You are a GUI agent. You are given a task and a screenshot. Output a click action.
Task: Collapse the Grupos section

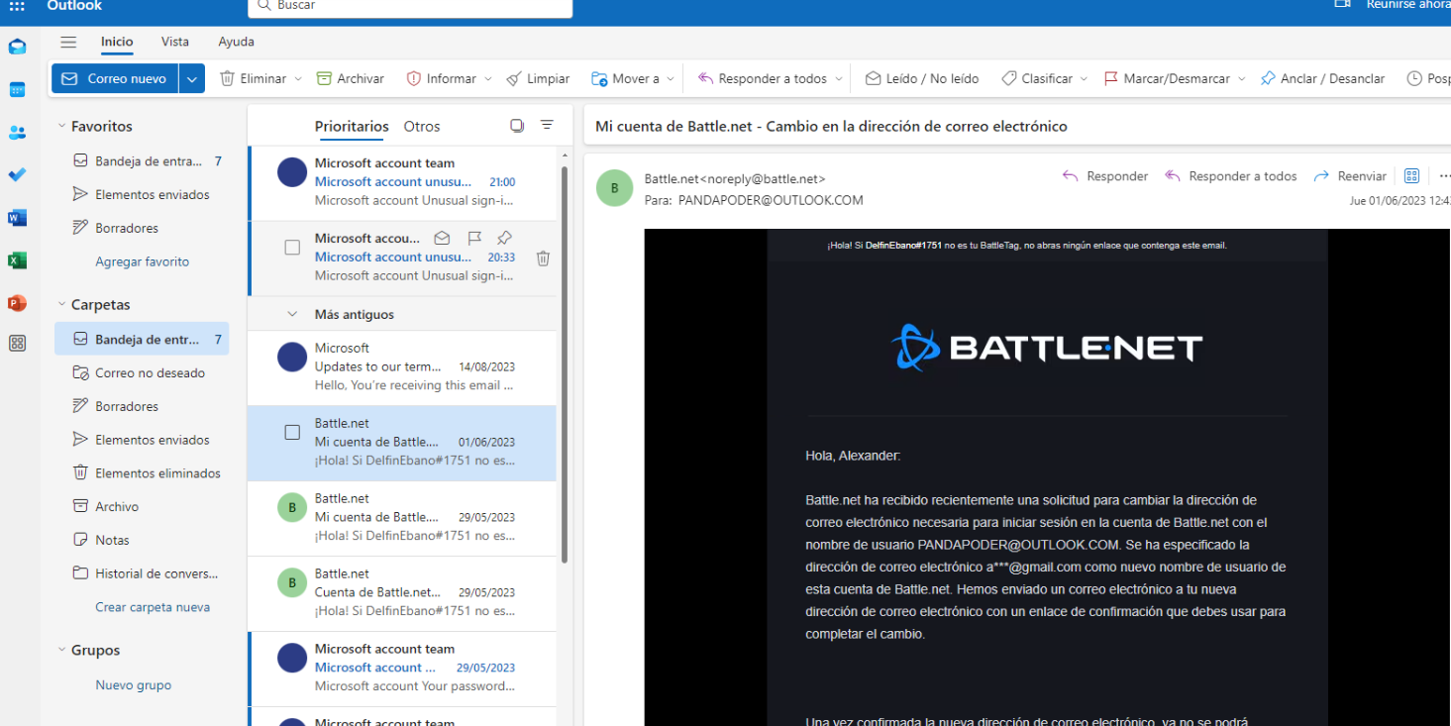(x=61, y=650)
